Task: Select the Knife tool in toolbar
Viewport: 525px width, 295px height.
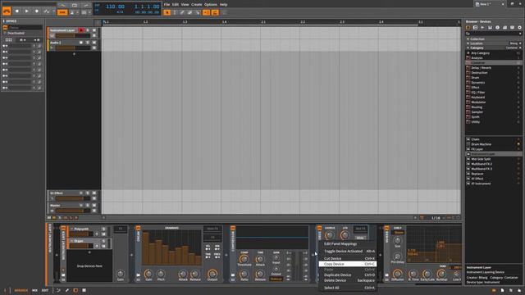Action: click(198, 12)
